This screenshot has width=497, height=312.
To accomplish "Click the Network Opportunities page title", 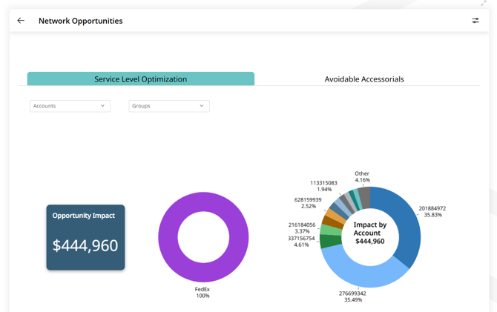I will pyautogui.click(x=80, y=21).
